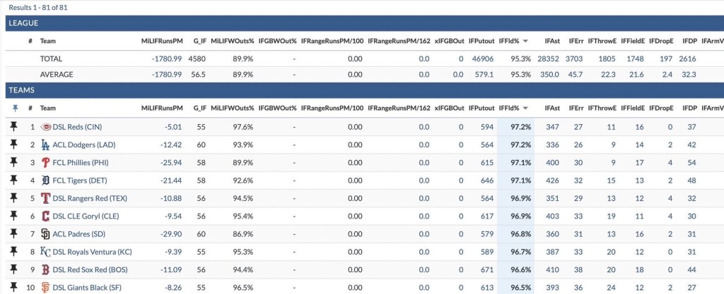Click the FCL Tigers logo icon

coord(46,180)
